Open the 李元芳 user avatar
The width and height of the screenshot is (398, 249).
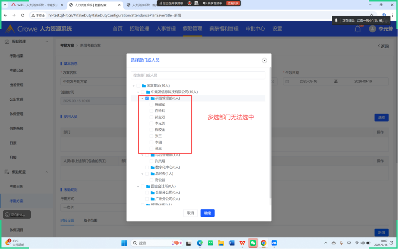tap(373, 29)
